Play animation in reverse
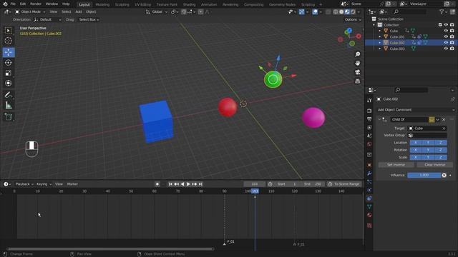This screenshot has width=458, height=257. (x=182, y=184)
